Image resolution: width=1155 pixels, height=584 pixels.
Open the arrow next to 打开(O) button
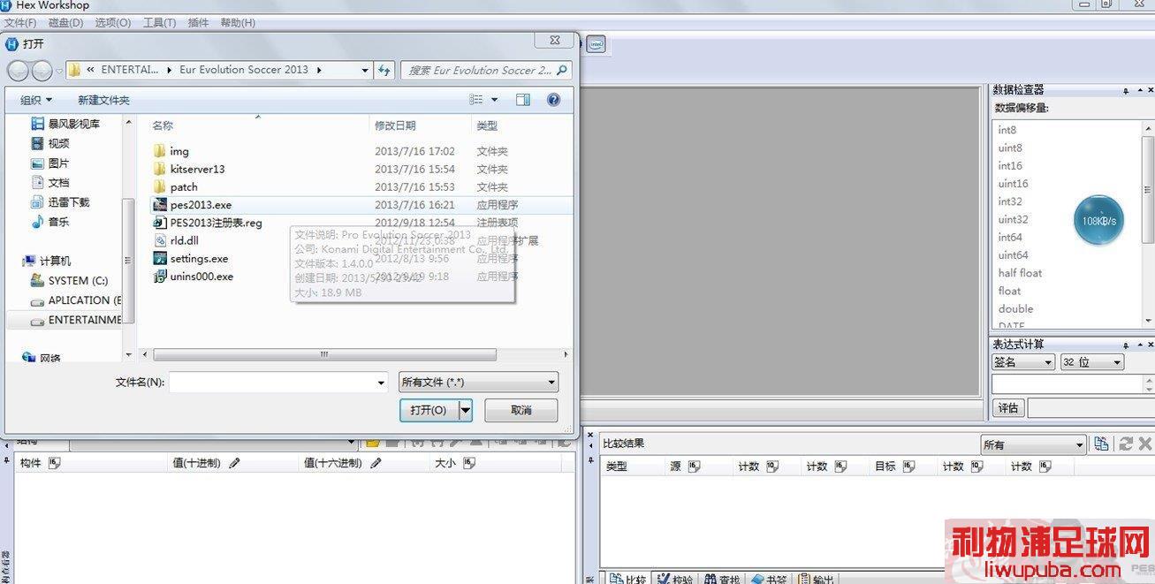tap(466, 410)
